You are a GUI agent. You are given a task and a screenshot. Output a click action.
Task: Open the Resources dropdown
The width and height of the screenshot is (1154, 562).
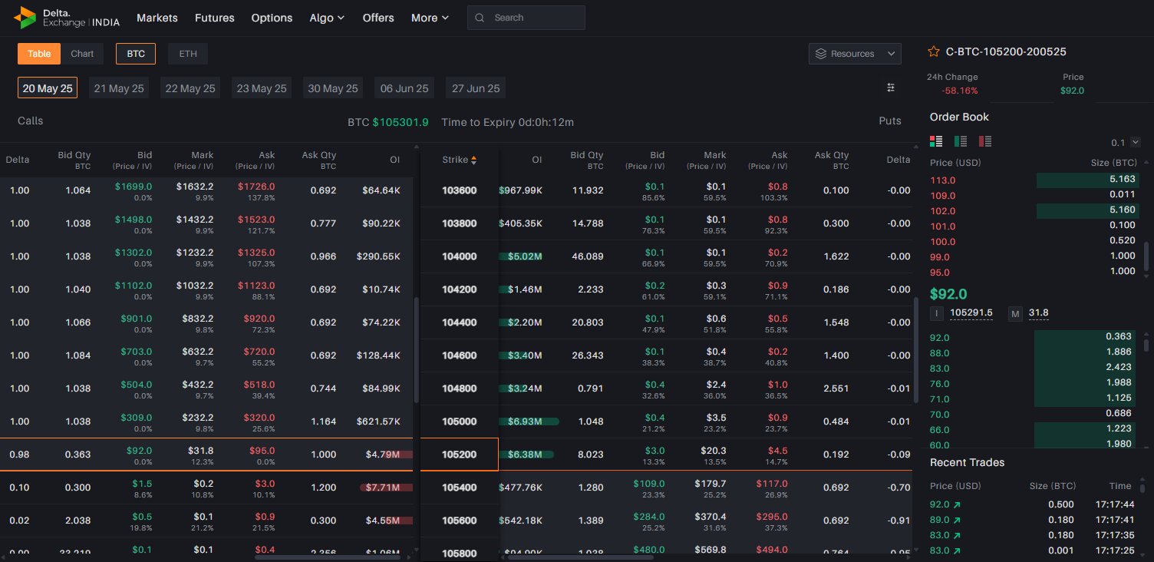point(855,54)
